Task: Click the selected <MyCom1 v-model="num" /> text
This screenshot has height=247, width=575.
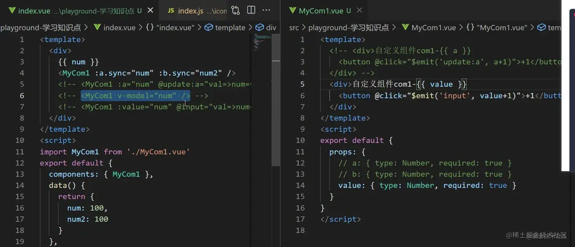Action: (x=135, y=96)
